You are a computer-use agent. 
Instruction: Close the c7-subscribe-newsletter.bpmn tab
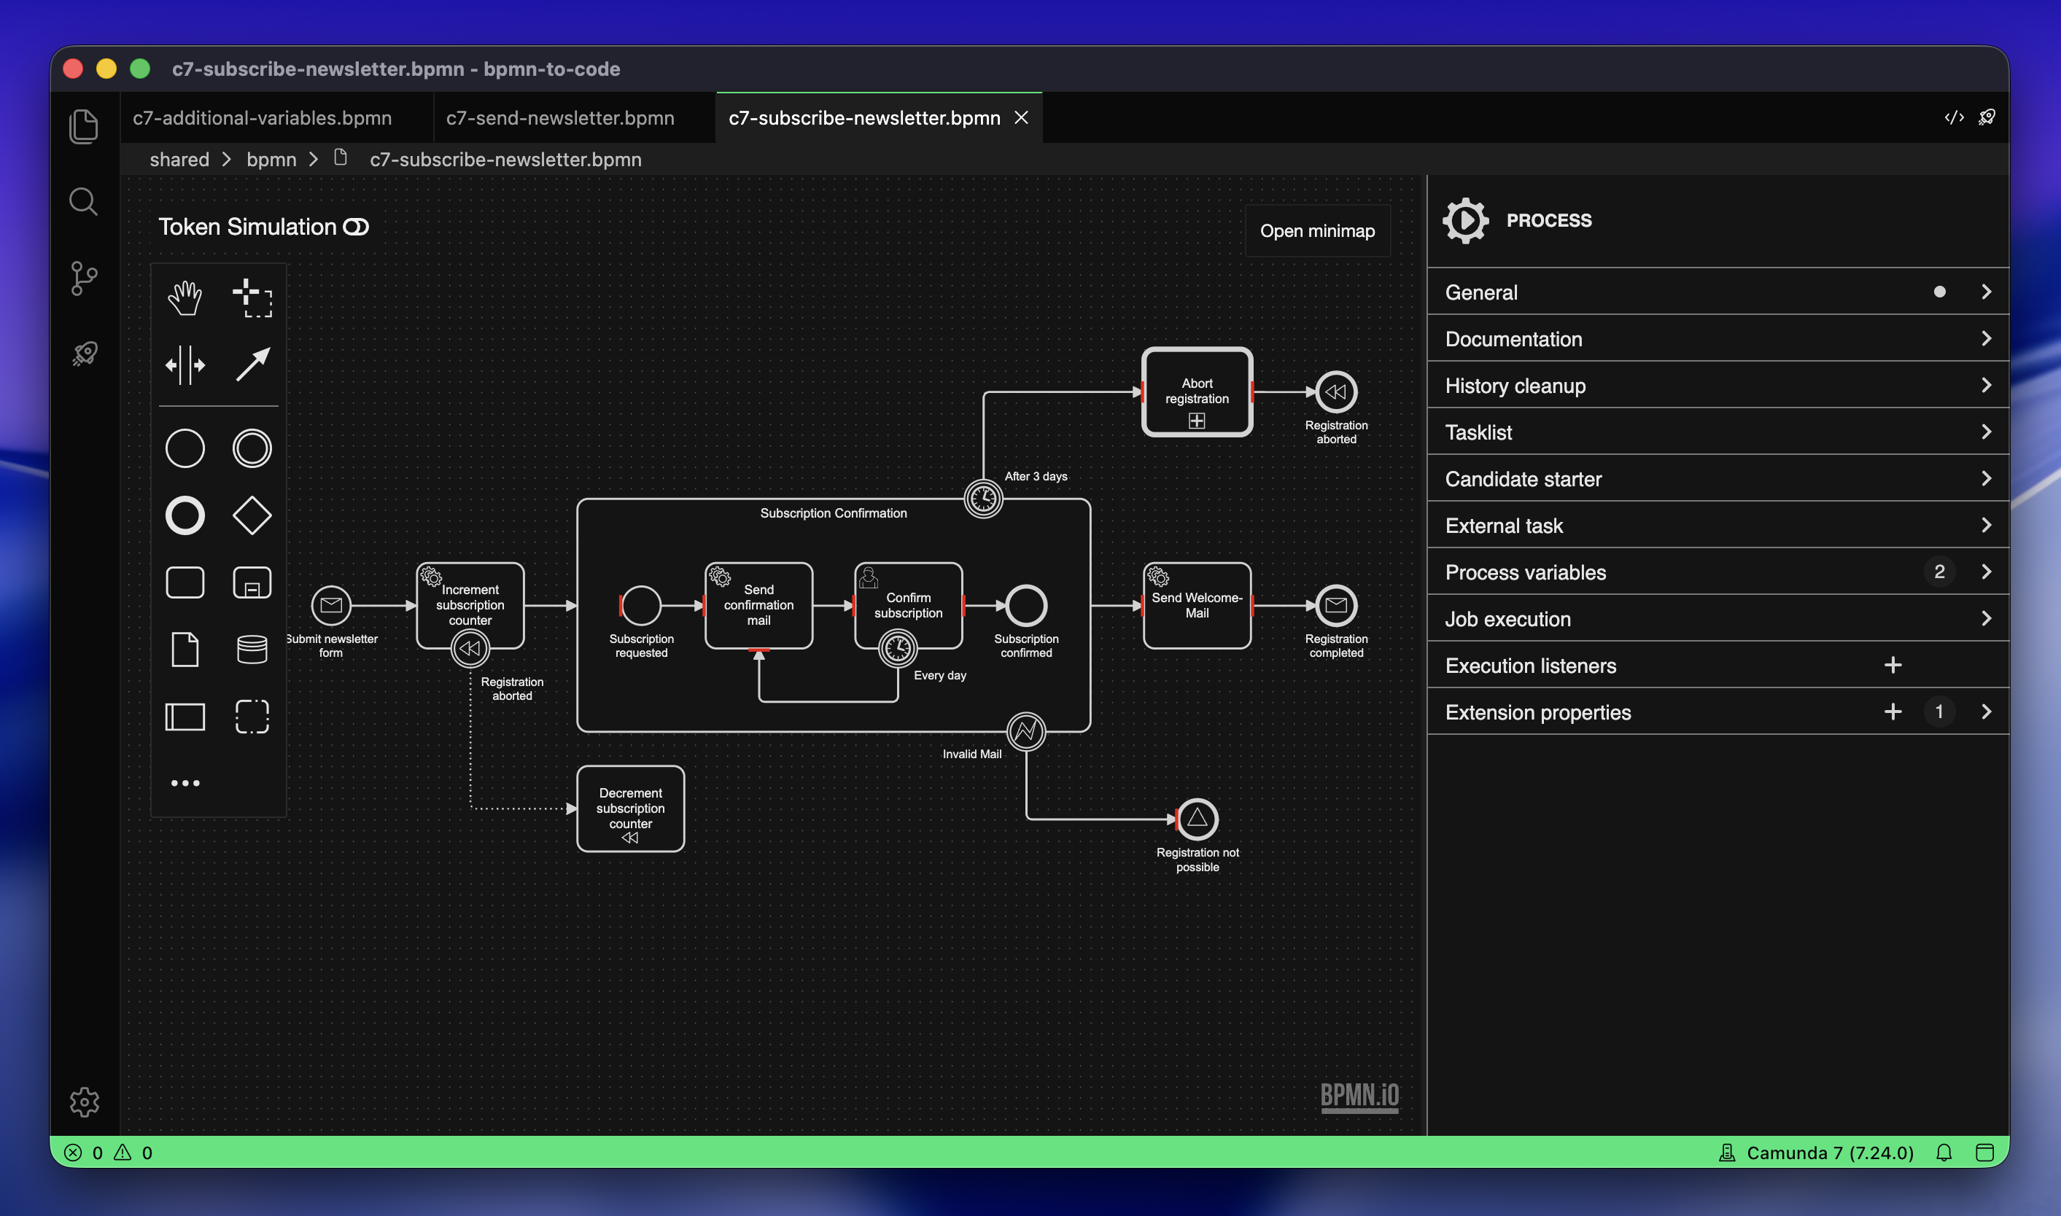(1021, 118)
